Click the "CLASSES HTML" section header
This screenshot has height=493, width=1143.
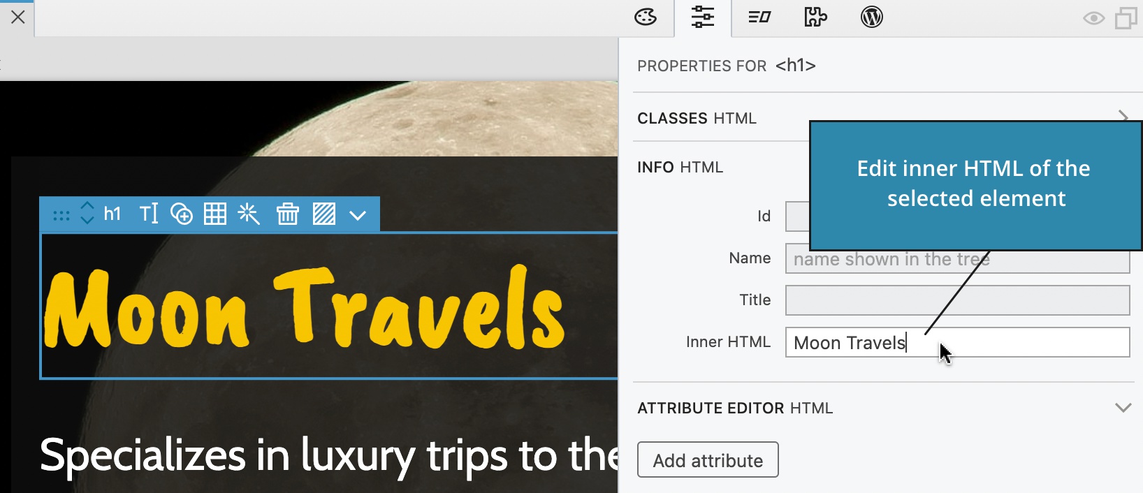(x=697, y=119)
